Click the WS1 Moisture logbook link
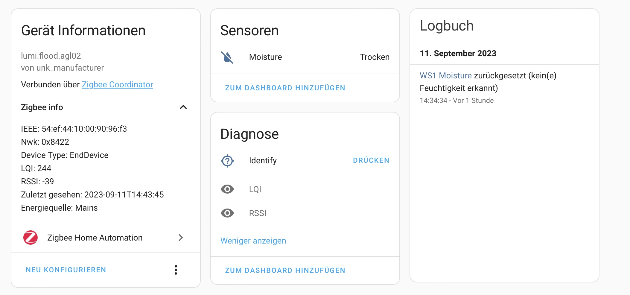Screen dimensions: 630x295 (x=446, y=75)
